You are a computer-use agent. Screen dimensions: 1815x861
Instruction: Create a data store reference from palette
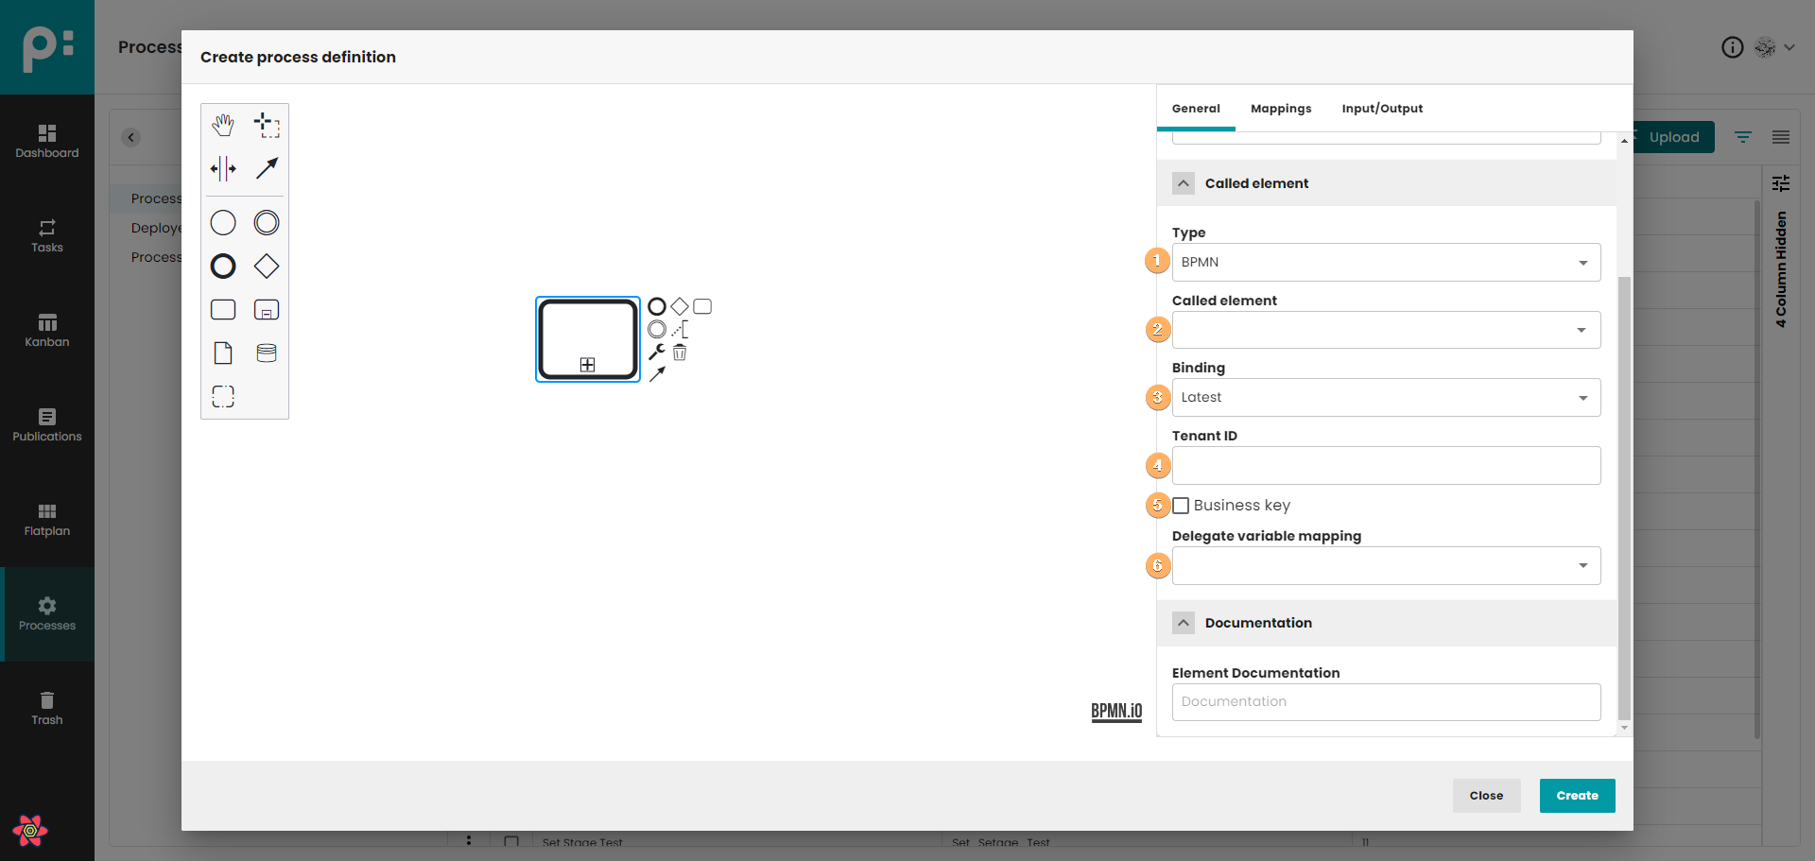[267, 353]
